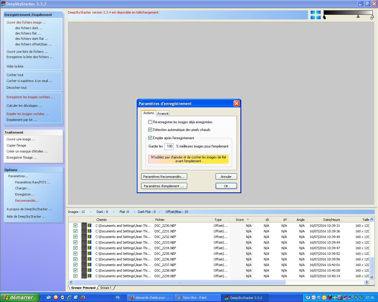
Task: Click 'Créer un masque d'étoiles ...' link
Action: 27,151
